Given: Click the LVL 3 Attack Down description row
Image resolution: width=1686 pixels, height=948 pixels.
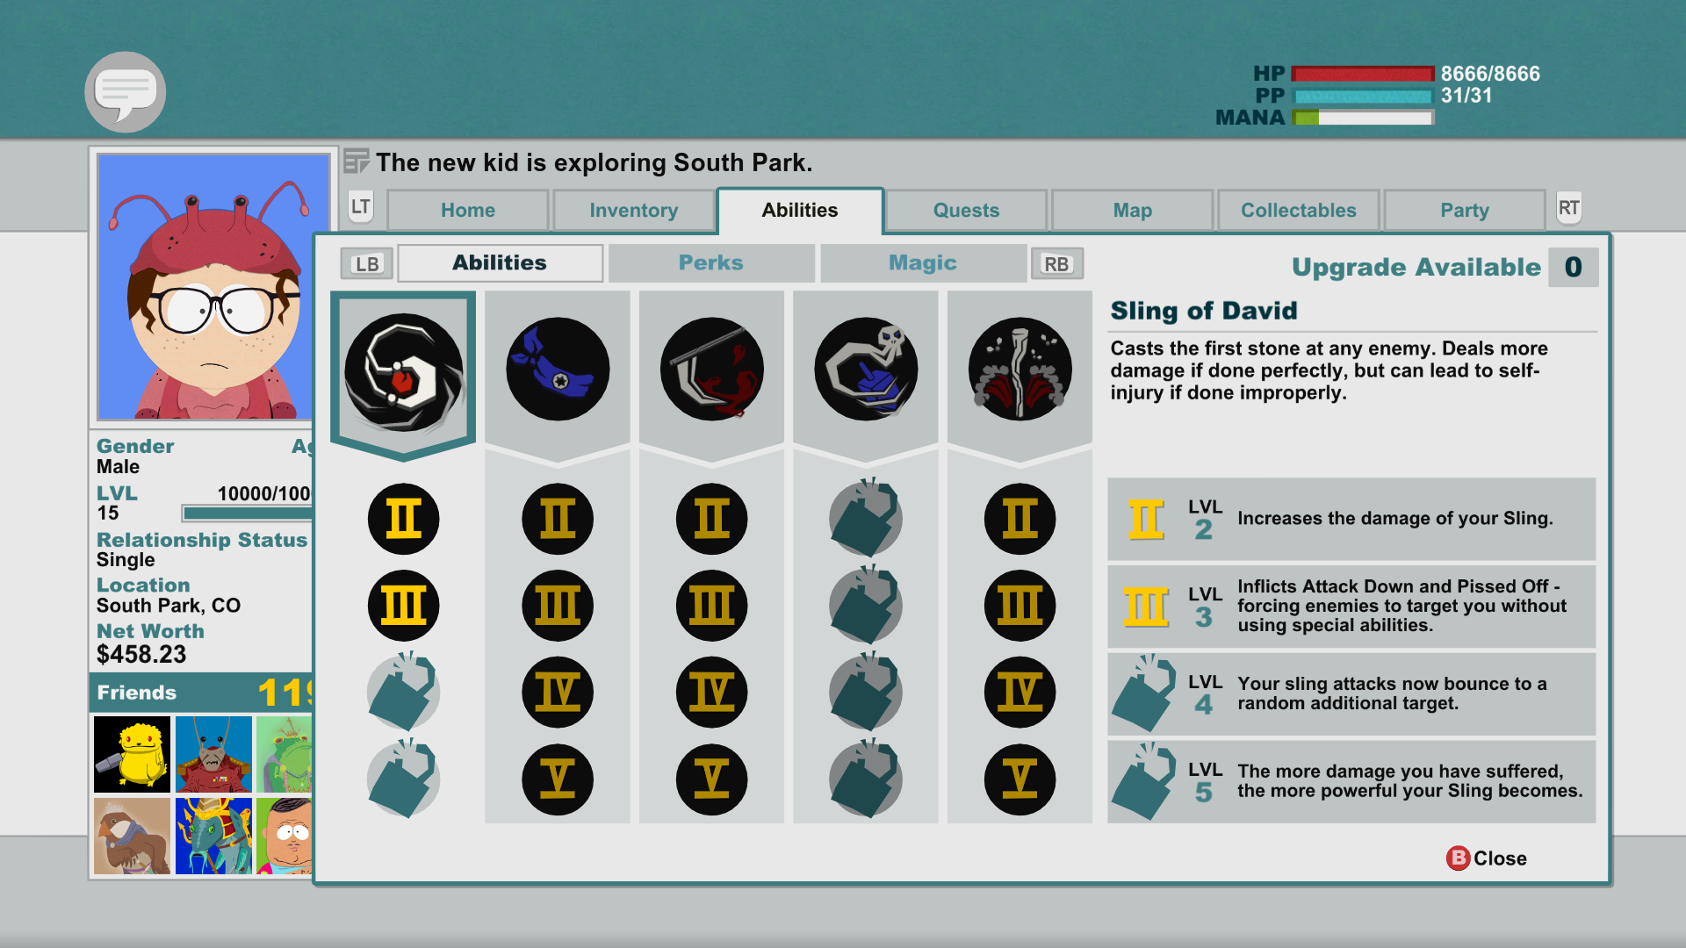Looking at the screenshot, I should (x=1351, y=606).
